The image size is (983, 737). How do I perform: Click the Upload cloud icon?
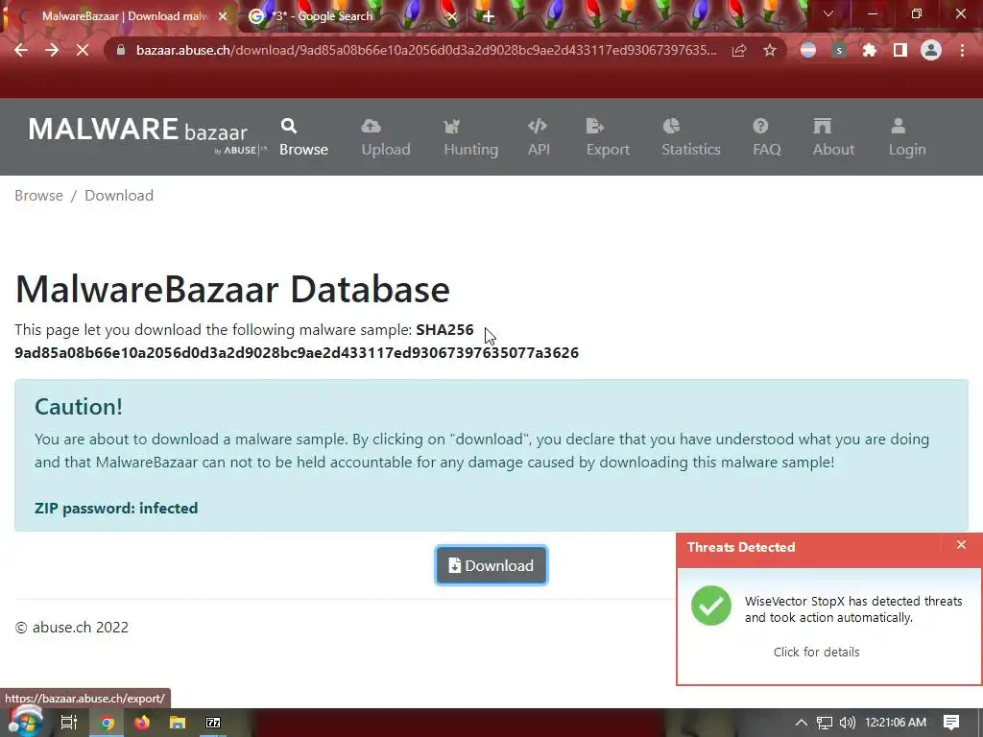pos(371,126)
